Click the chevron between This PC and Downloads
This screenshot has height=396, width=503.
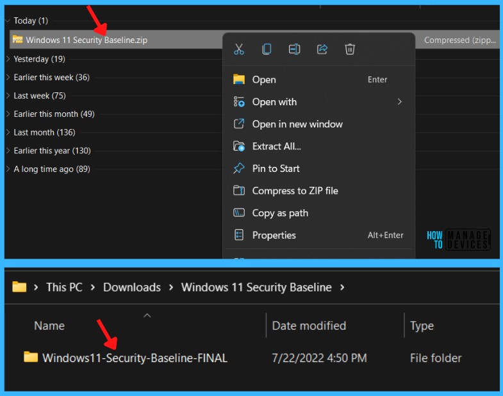pos(93,287)
